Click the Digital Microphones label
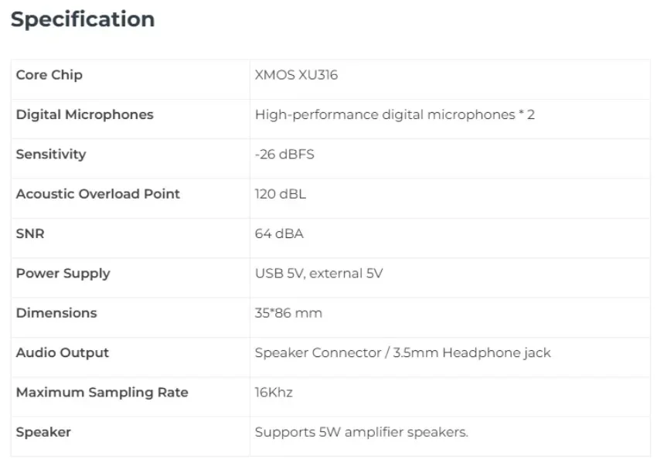 [84, 114]
